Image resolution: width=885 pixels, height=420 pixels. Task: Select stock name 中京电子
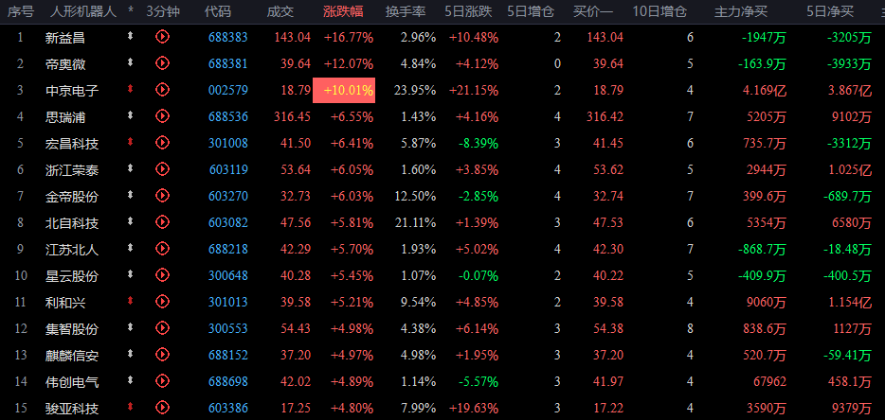(x=72, y=91)
